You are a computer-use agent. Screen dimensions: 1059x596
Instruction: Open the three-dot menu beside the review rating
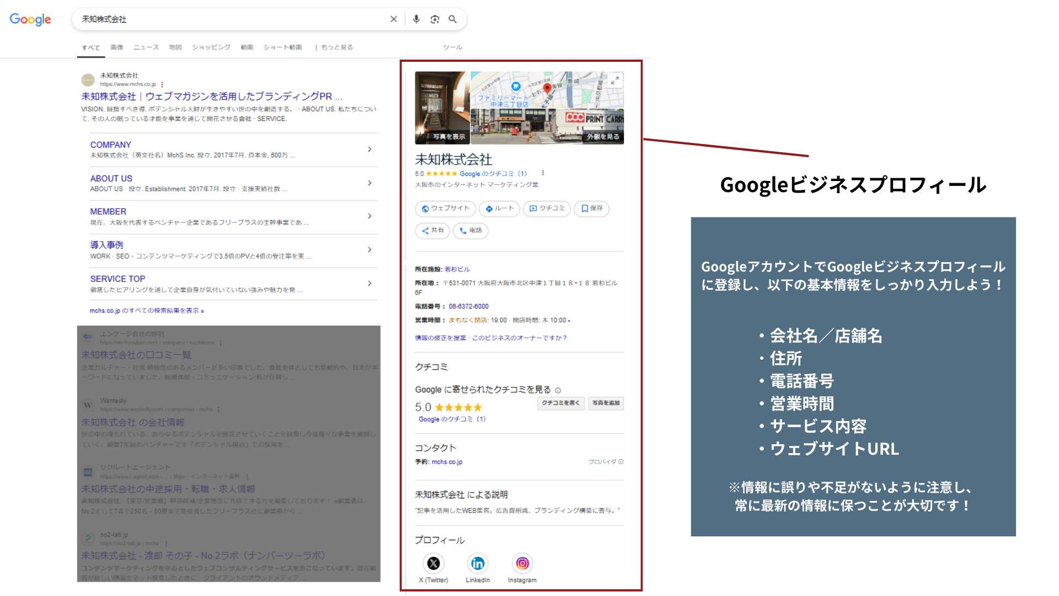tap(543, 173)
